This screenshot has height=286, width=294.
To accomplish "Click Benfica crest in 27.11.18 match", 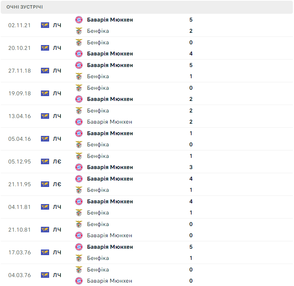I will (79, 76).
